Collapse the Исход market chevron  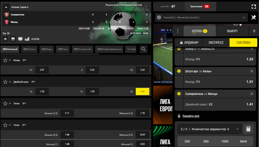[x=10, y=60]
